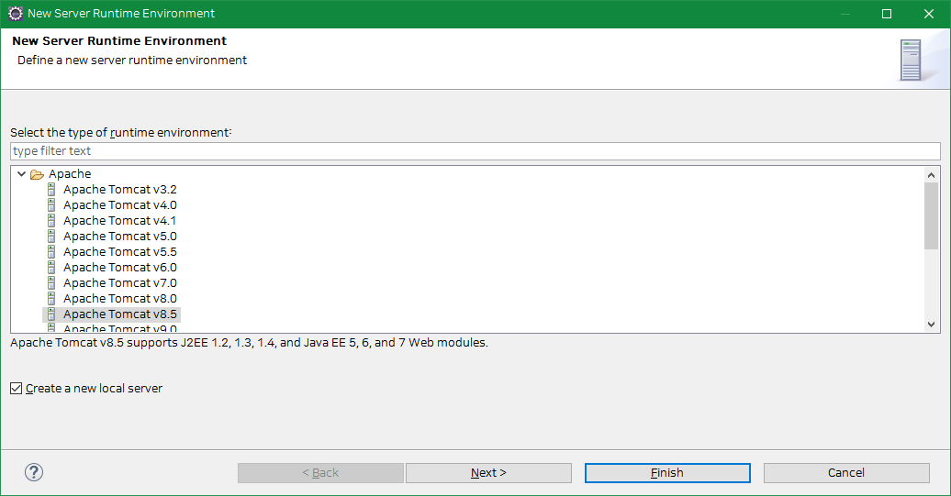
Task: Click the server icon beside Tomcat v6.0
Action: 51,268
